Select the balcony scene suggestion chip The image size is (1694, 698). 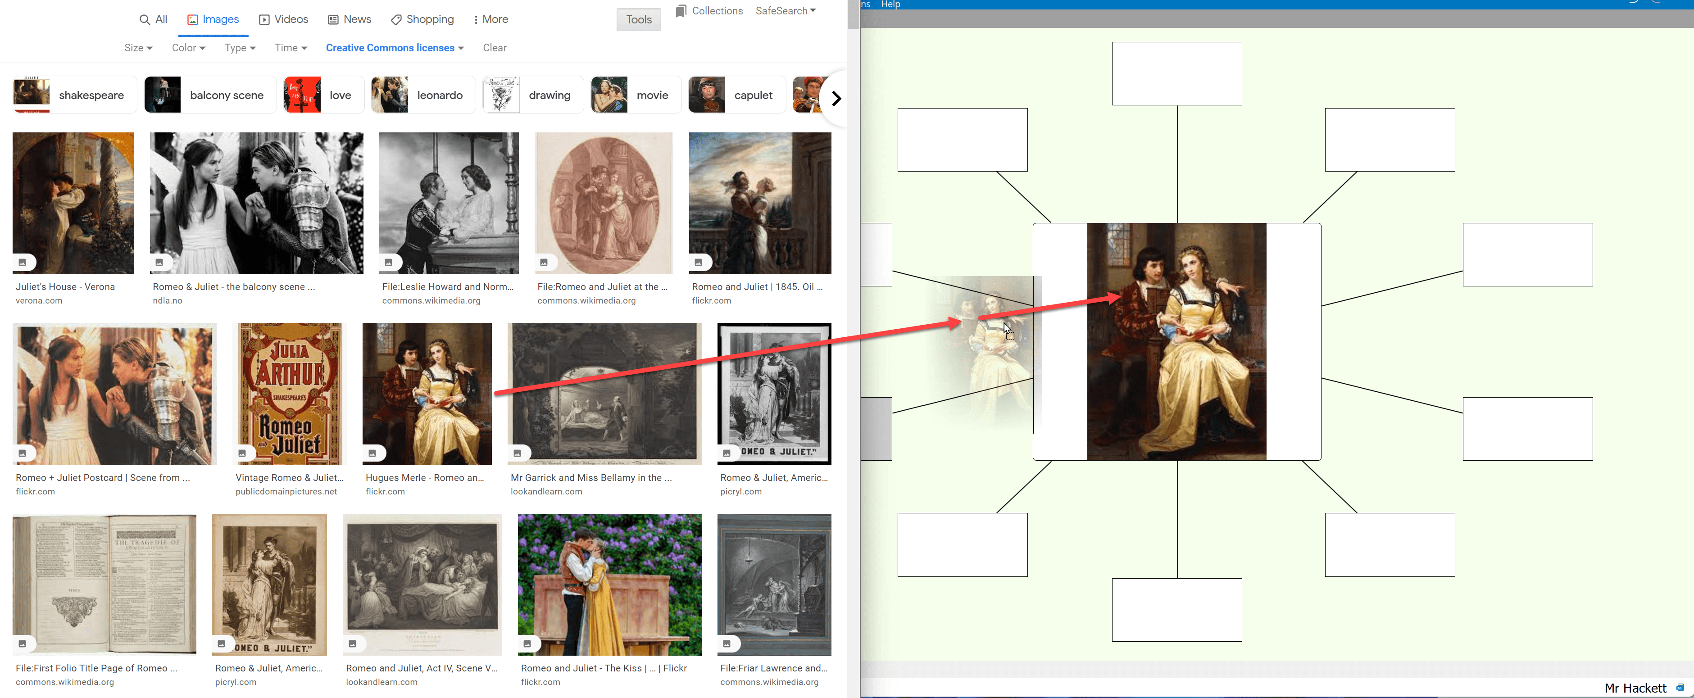click(x=210, y=95)
